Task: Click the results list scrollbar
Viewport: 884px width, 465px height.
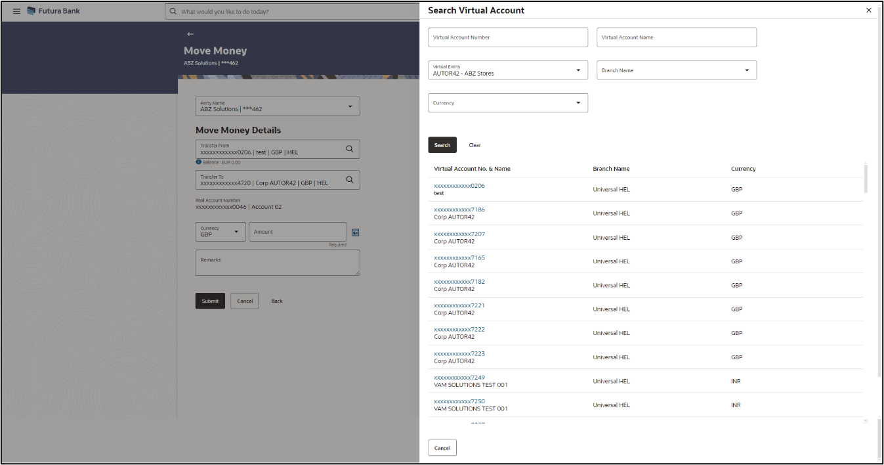Action: (x=865, y=178)
